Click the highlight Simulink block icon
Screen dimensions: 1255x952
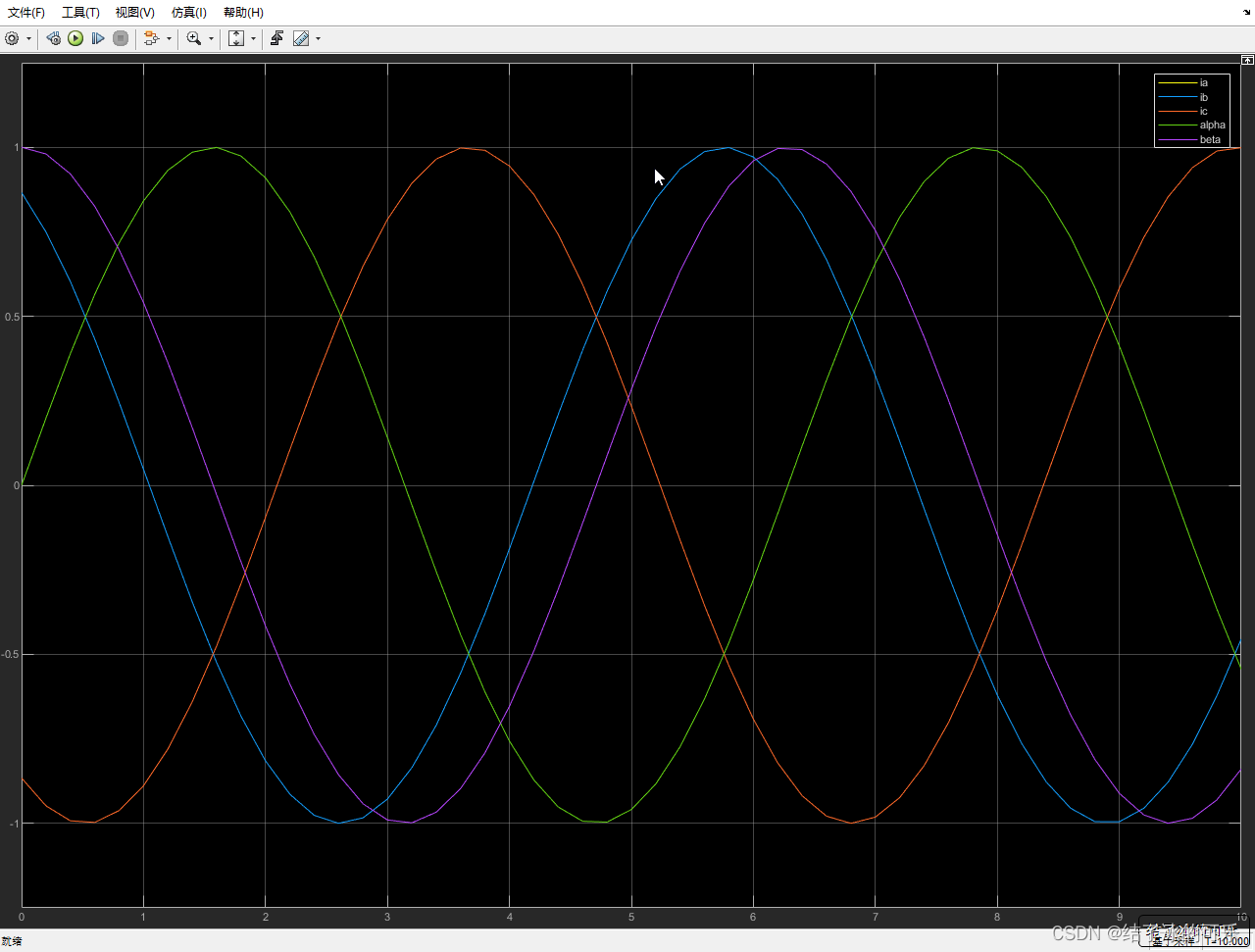(151, 38)
